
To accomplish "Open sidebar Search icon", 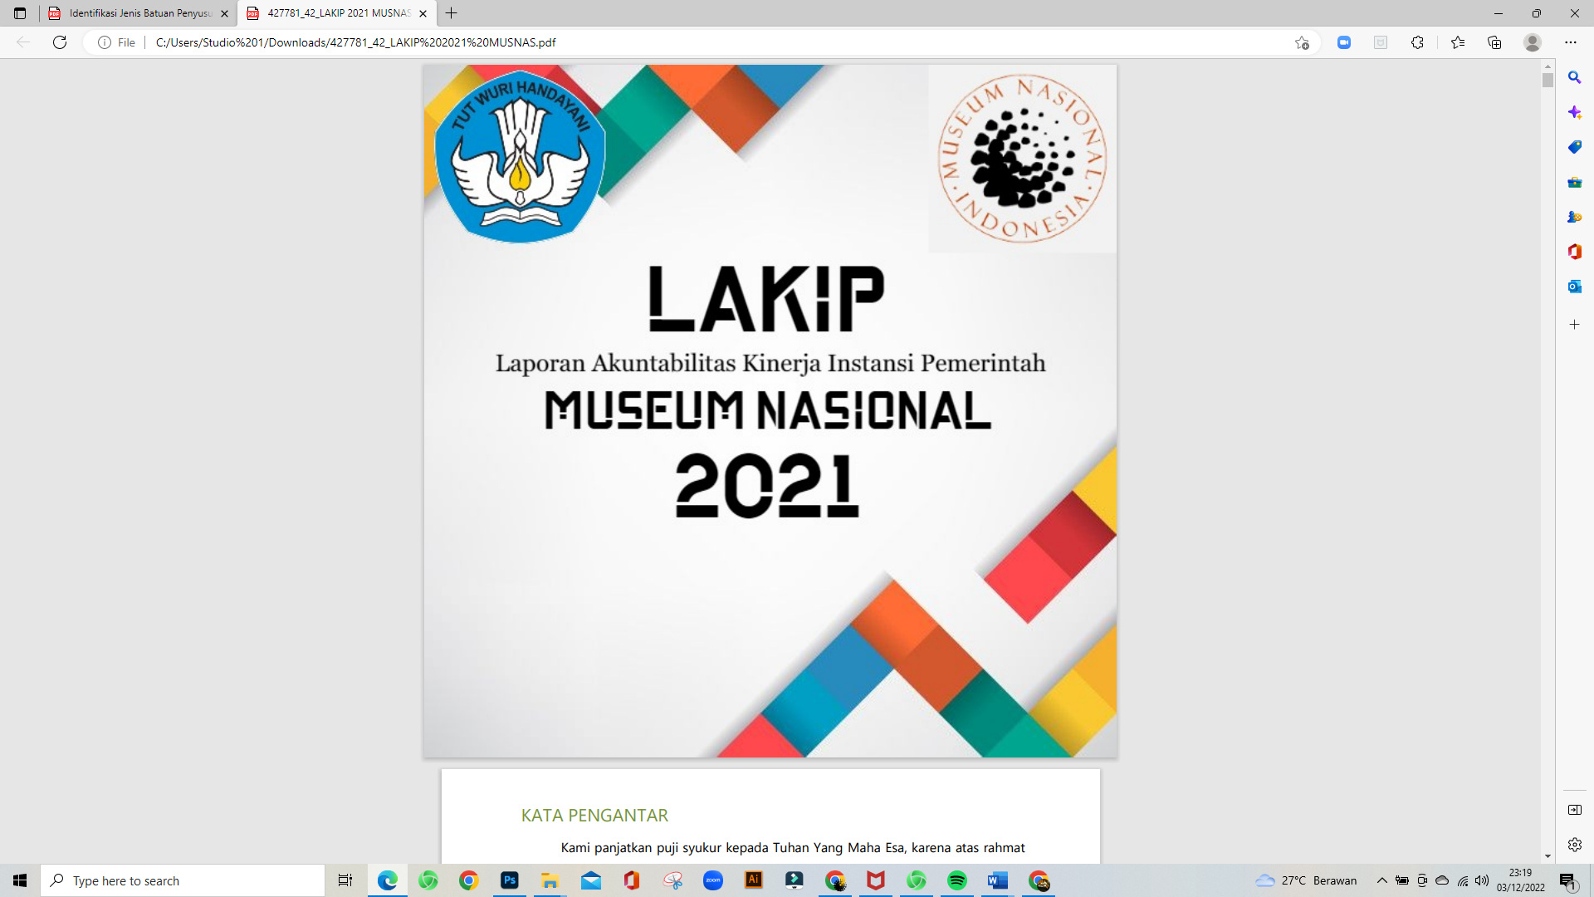I will tap(1574, 77).
